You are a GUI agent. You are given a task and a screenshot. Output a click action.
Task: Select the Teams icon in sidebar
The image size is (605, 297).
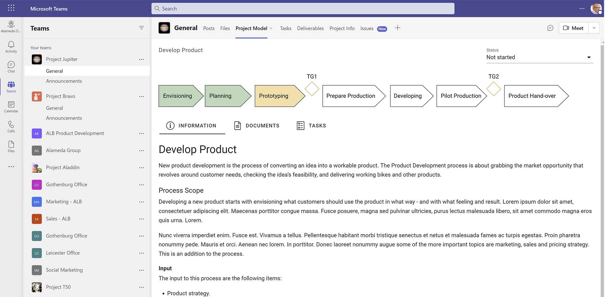[11, 87]
